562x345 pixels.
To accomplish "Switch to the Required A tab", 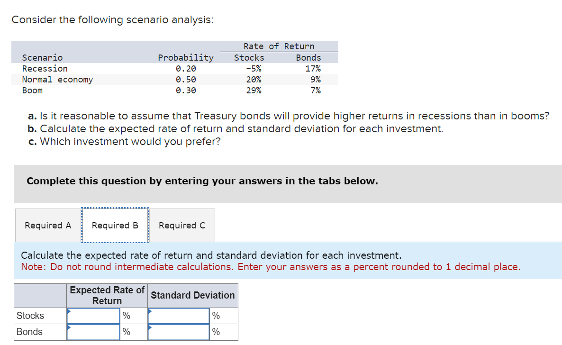I will (x=47, y=225).
